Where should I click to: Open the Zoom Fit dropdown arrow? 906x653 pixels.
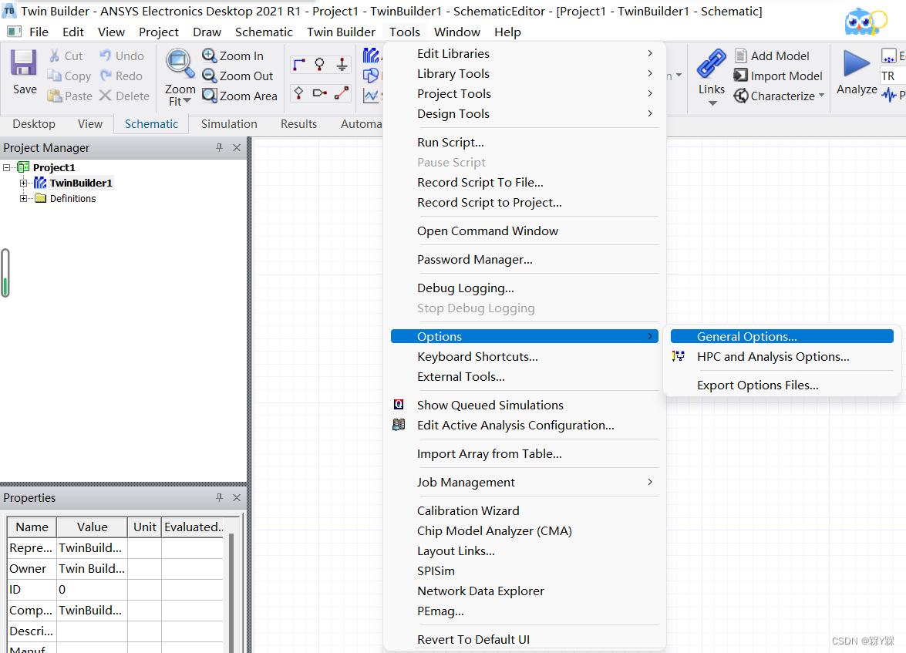(187, 101)
